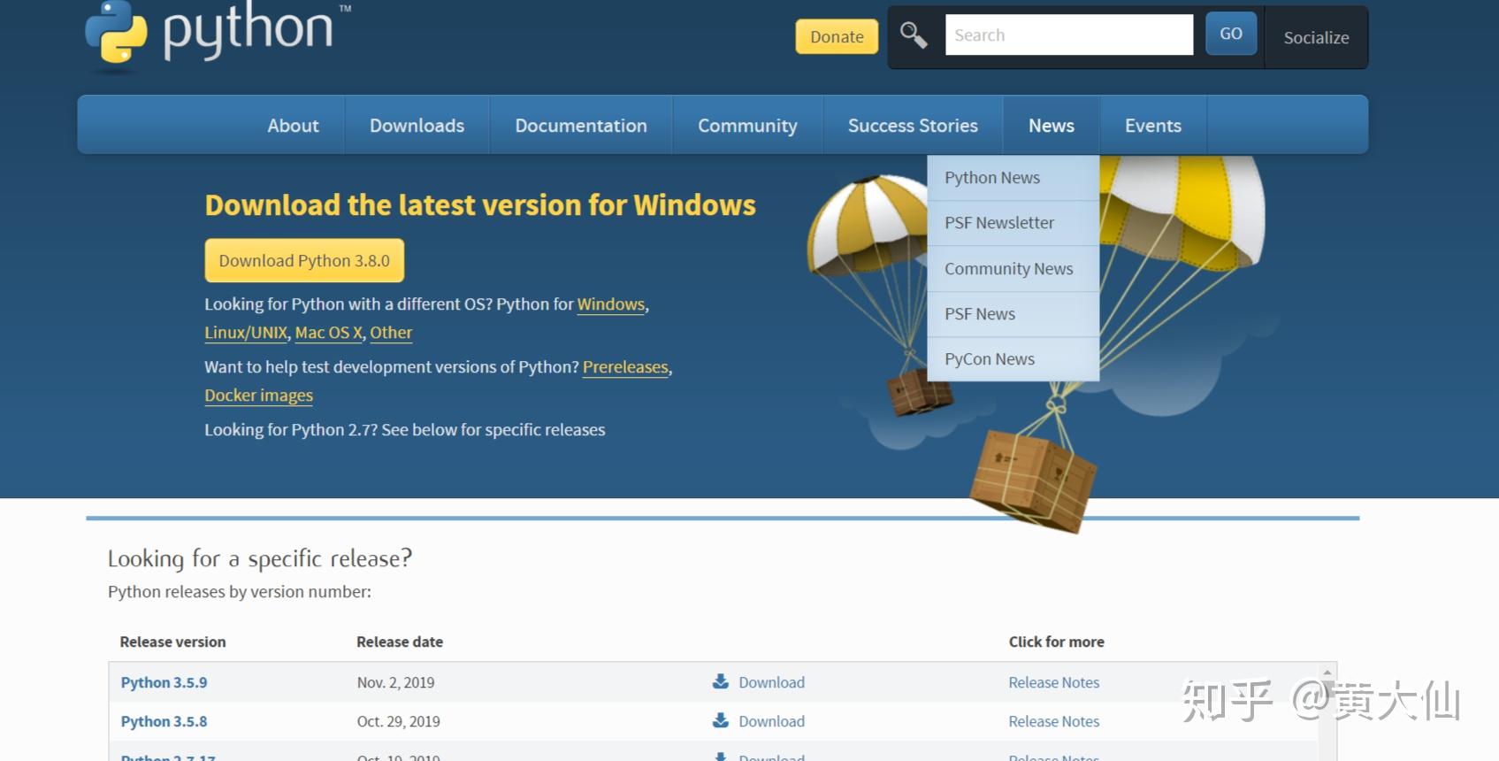Screen dimensions: 1499x761
Task: Open the Linux/UNIX download link
Action: pos(246,333)
